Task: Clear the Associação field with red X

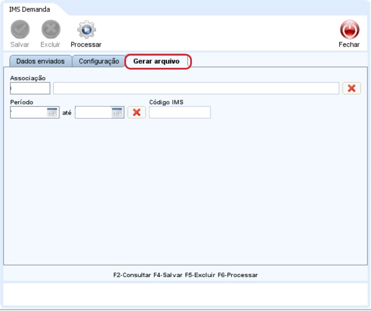Action: point(351,88)
